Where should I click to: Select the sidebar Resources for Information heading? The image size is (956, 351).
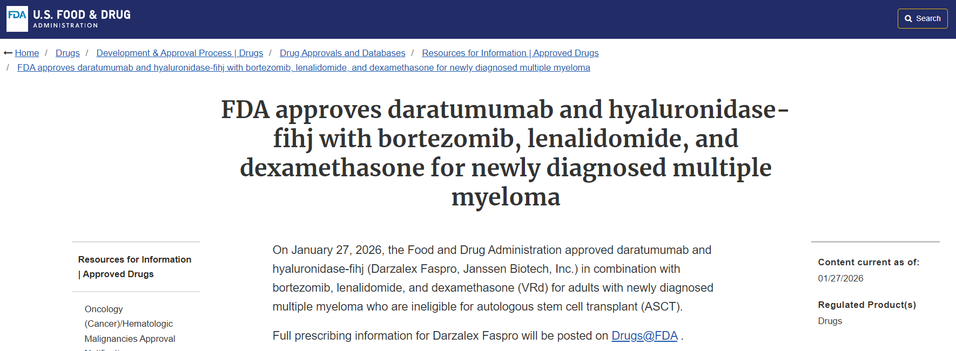134,267
